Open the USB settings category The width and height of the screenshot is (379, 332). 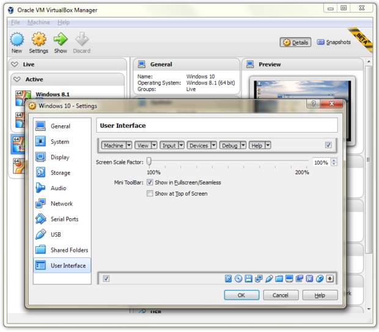pyautogui.click(x=56, y=234)
